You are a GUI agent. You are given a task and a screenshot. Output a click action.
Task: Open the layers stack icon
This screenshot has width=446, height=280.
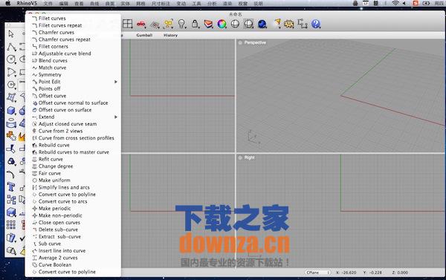208,25
